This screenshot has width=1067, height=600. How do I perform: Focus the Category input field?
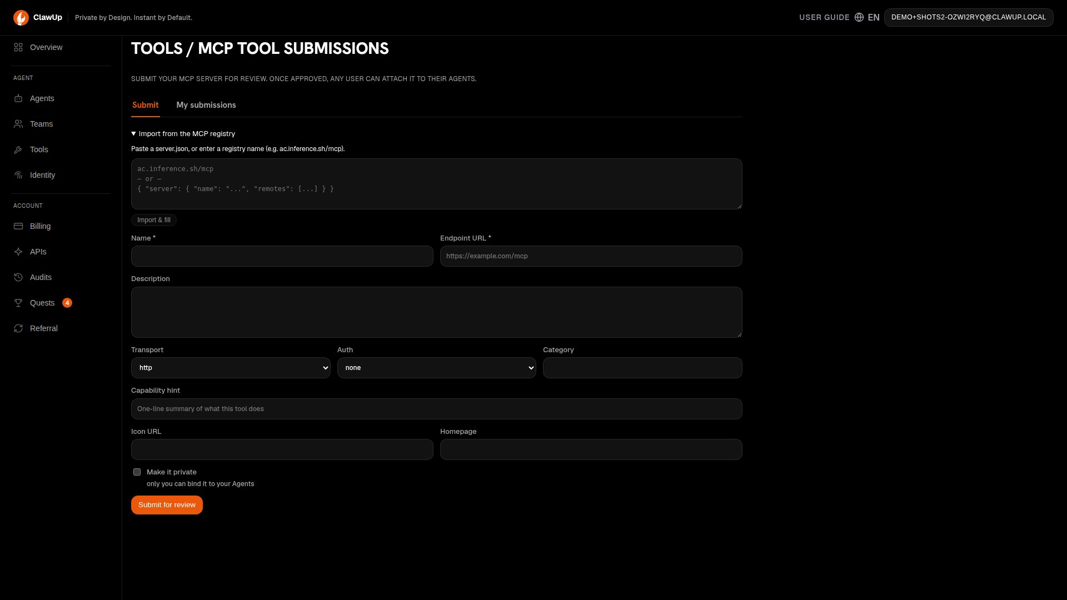click(642, 368)
